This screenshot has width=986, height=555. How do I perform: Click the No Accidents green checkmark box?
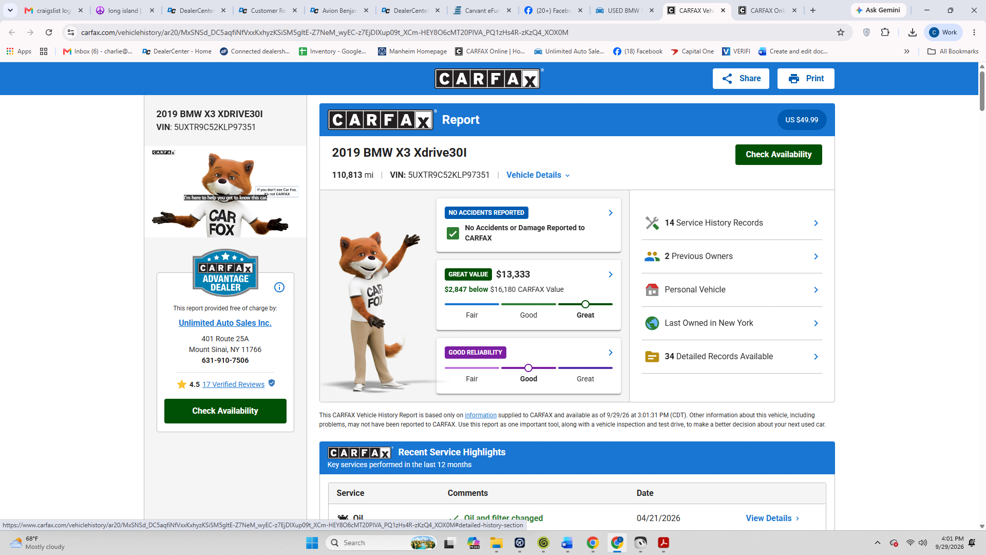(452, 233)
